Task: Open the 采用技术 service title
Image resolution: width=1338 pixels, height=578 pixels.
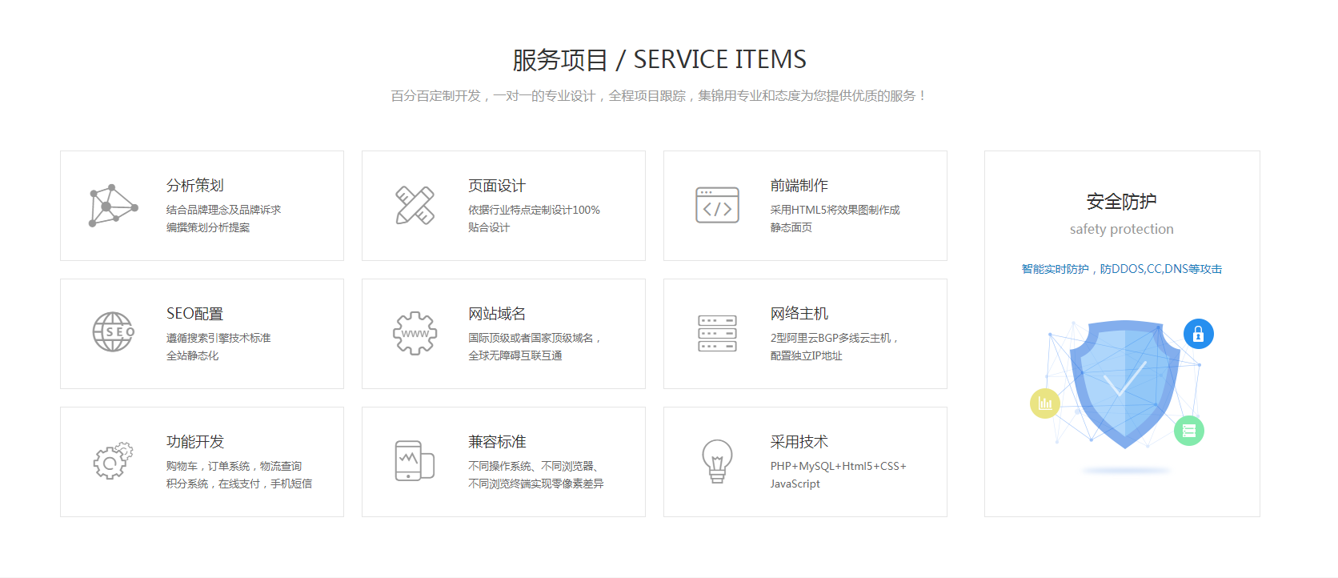Action: tap(799, 442)
